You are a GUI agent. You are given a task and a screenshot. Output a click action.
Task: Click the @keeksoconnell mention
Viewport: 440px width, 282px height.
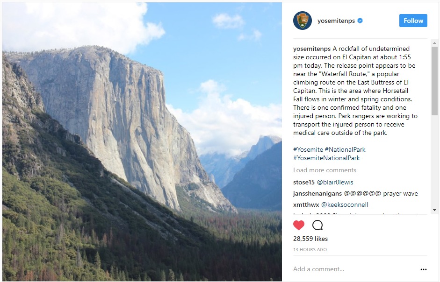[x=345, y=204]
